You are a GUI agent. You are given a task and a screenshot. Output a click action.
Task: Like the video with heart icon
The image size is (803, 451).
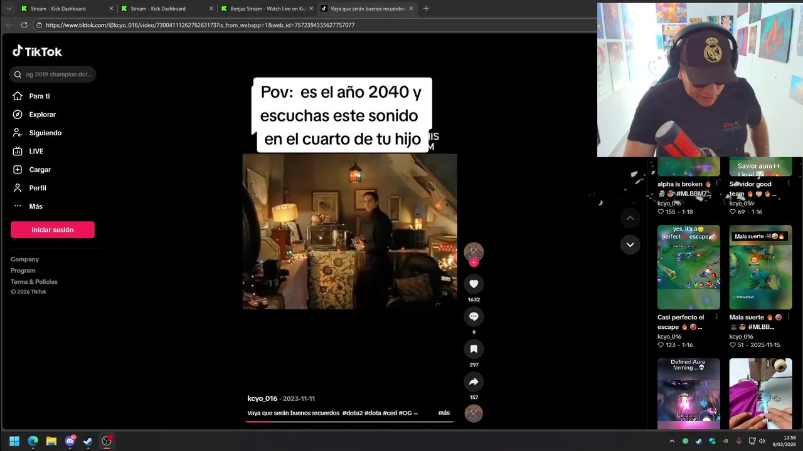coord(474,284)
